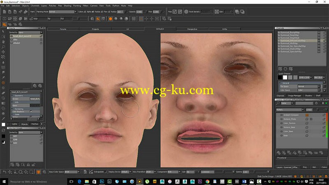This screenshot has width=329, height=185.
Task: Click the layer search magnifier icon
Action: tap(278, 103)
